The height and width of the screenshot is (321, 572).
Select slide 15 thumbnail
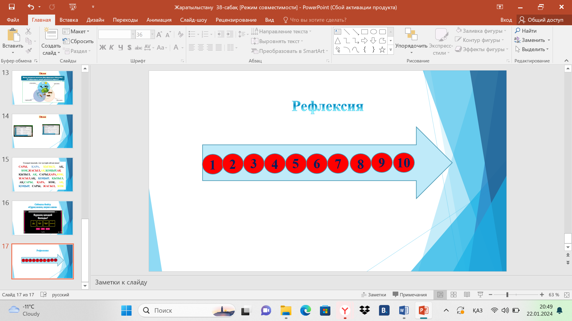pos(43,175)
